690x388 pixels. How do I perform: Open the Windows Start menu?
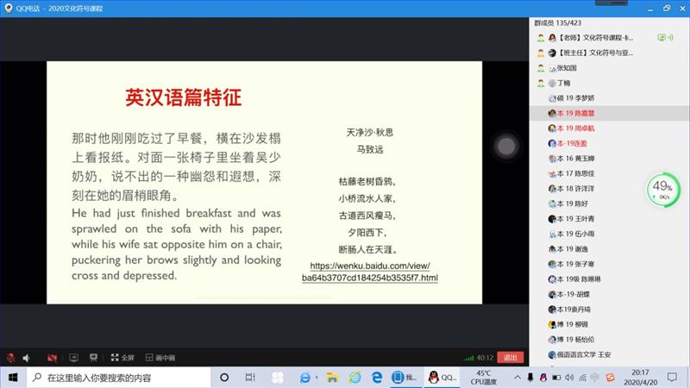(12, 378)
